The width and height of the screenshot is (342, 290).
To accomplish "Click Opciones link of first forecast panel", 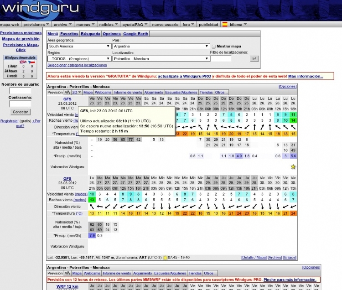I will point(287,86).
